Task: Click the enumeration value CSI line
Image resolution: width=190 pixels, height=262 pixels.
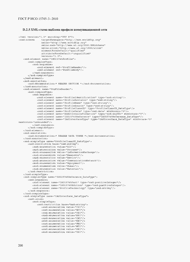Action: 63,207
